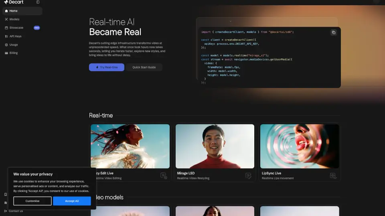
Task: Click the Mirage LSD card's video icon
Action: (248, 175)
